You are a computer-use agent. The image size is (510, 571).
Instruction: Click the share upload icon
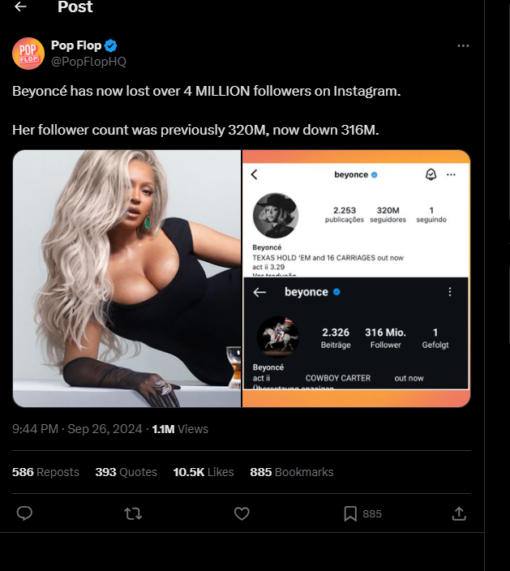tap(459, 513)
